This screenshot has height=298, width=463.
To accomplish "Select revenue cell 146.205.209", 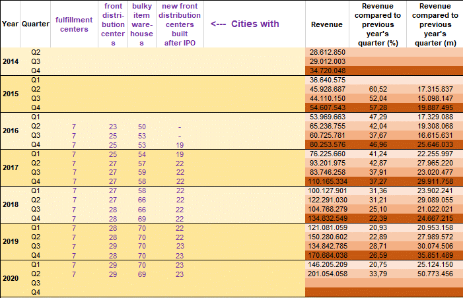I will pyautogui.click(x=327, y=264).
